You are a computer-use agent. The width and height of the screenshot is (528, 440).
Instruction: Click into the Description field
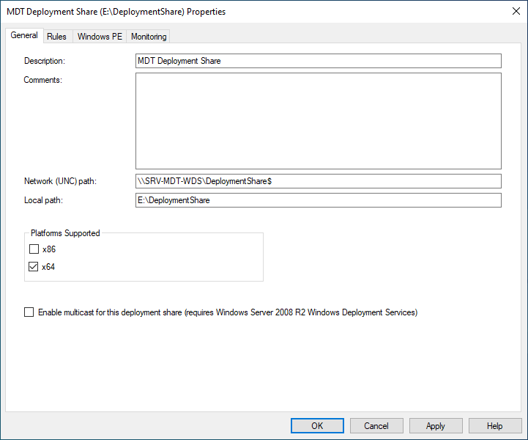click(x=319, y=61)
